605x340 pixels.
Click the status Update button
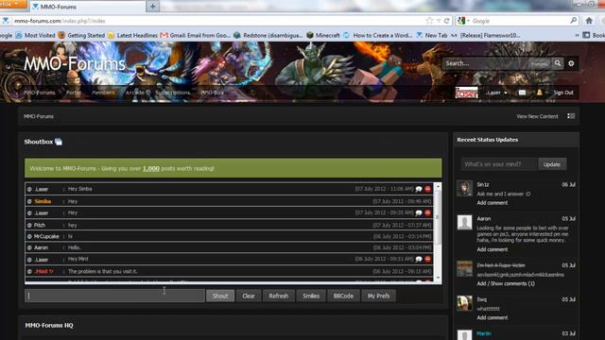pos(552,164)
